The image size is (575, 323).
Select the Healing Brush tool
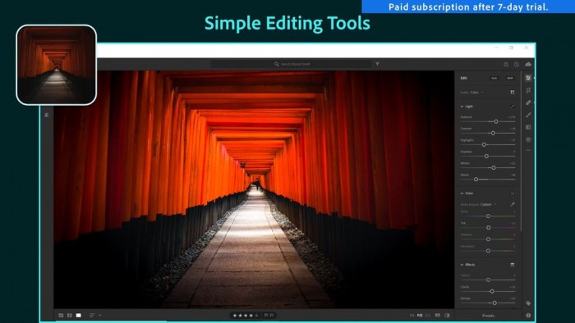528,102
